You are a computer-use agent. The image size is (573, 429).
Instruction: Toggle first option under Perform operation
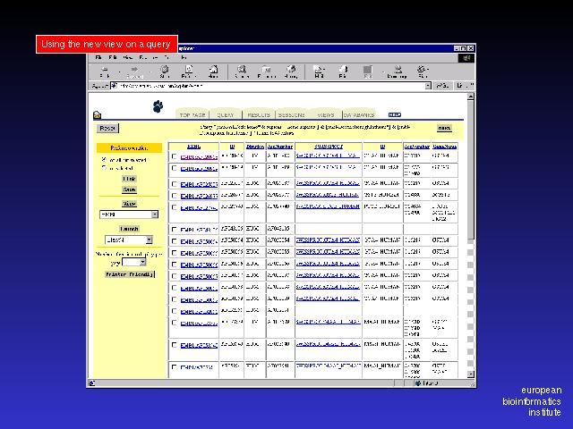[104, 159]
